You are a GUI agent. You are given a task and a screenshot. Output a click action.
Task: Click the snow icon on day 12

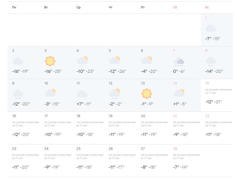(x=114, y=94)
